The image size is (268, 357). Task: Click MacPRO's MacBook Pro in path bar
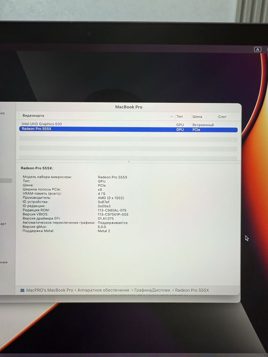click(50, 290)
